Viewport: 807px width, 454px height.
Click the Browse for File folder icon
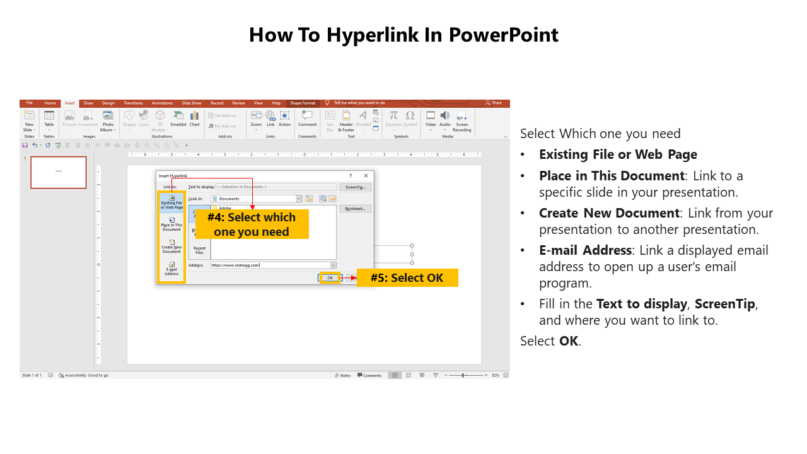(332, 199)
